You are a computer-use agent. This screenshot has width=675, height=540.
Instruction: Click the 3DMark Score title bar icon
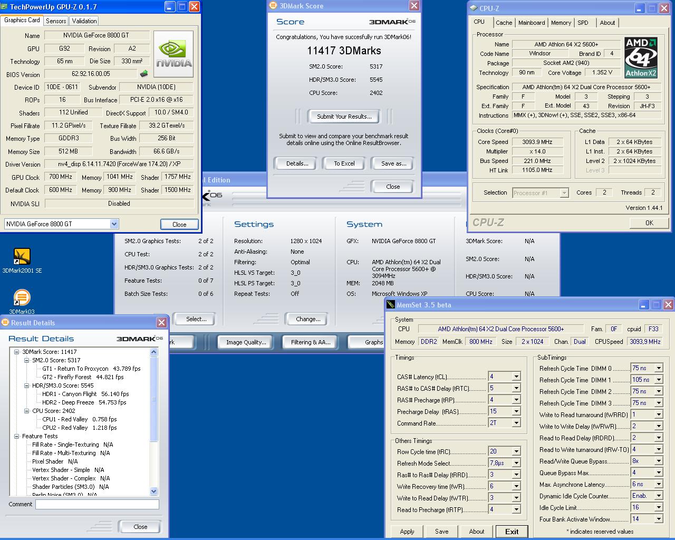click(x=273, y=6)
